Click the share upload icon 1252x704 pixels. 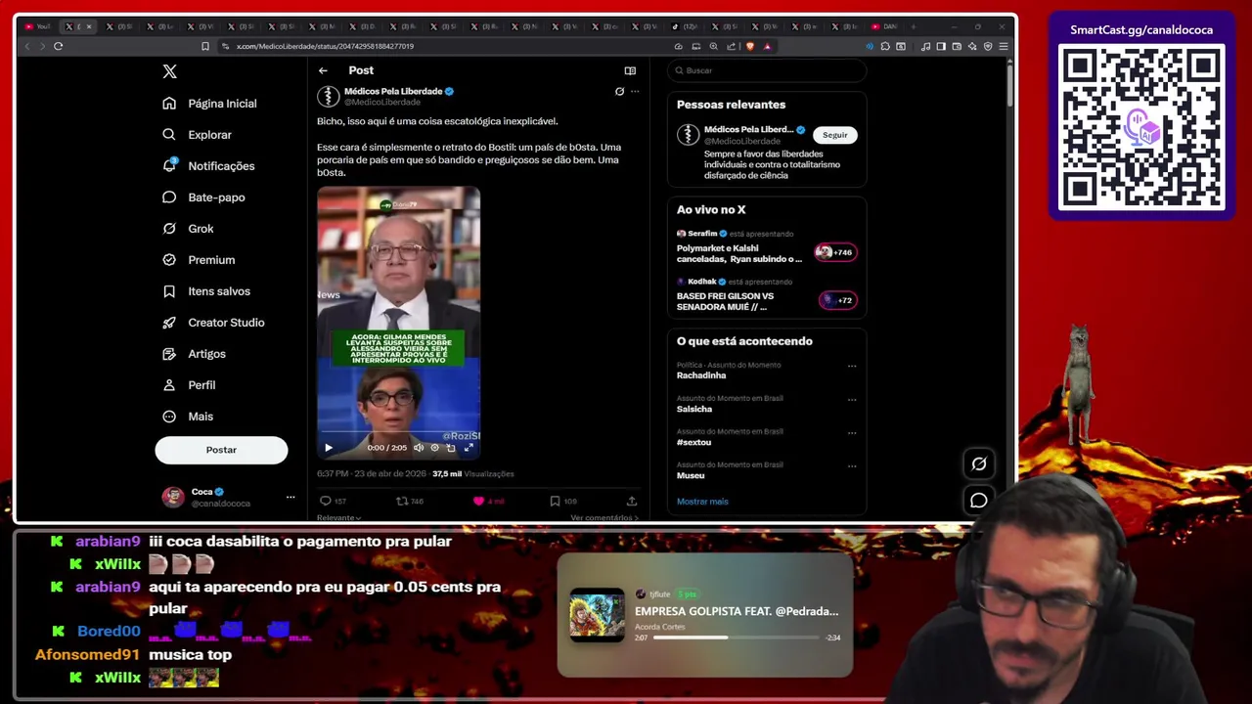coord(632,501)
